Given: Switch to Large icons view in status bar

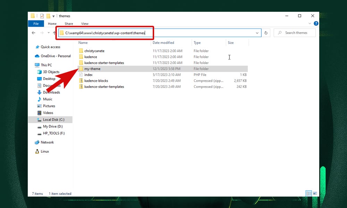Looking at the screenshot, I should [315, 193].
